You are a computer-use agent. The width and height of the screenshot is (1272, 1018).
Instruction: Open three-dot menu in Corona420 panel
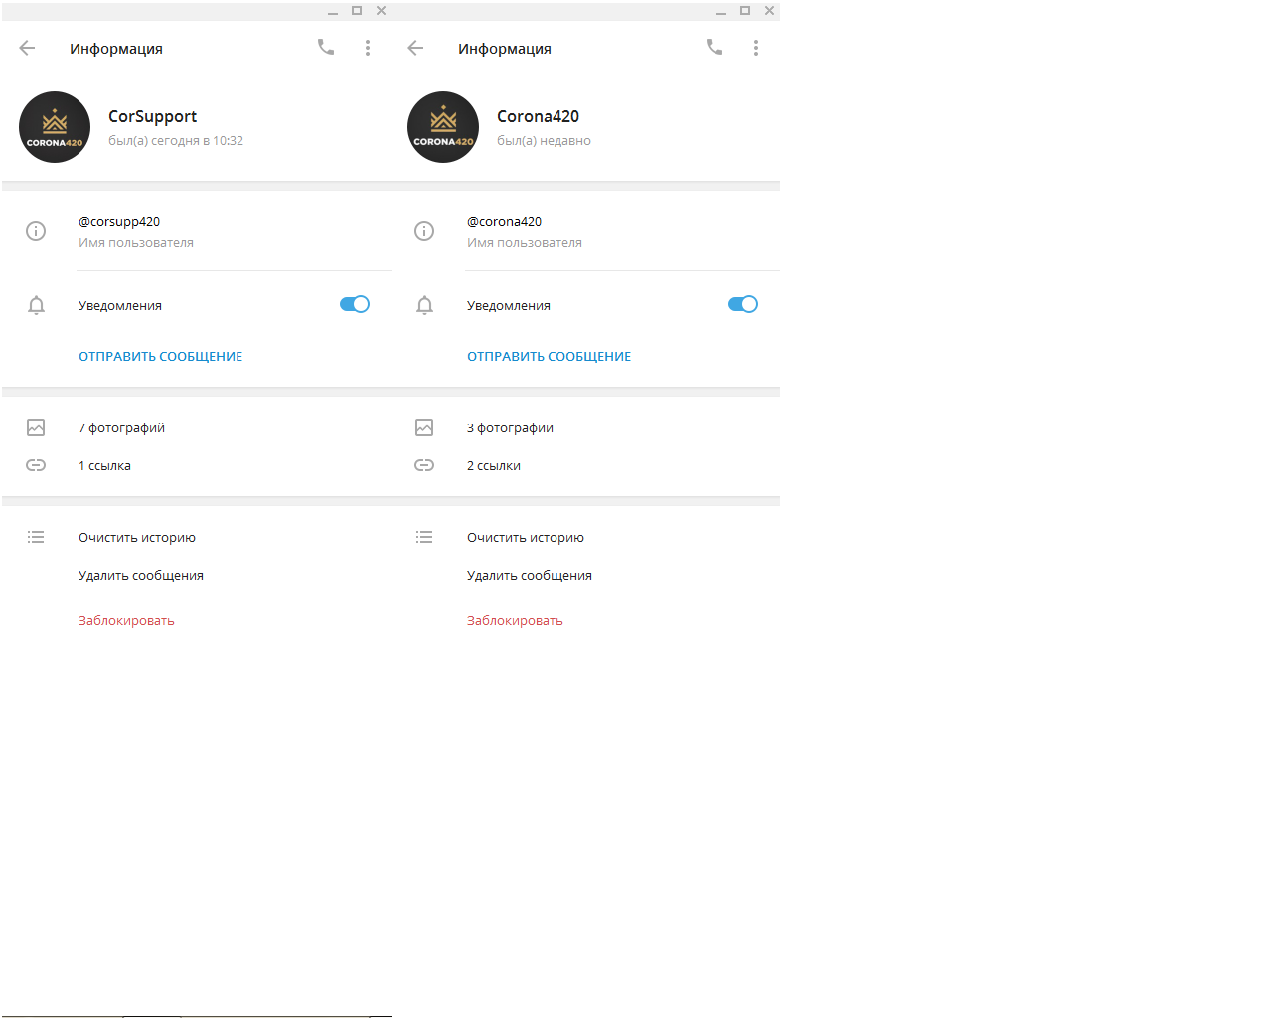(x=756, y=48)
